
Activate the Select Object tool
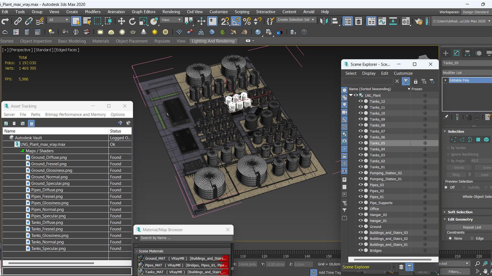coord(76,21)
